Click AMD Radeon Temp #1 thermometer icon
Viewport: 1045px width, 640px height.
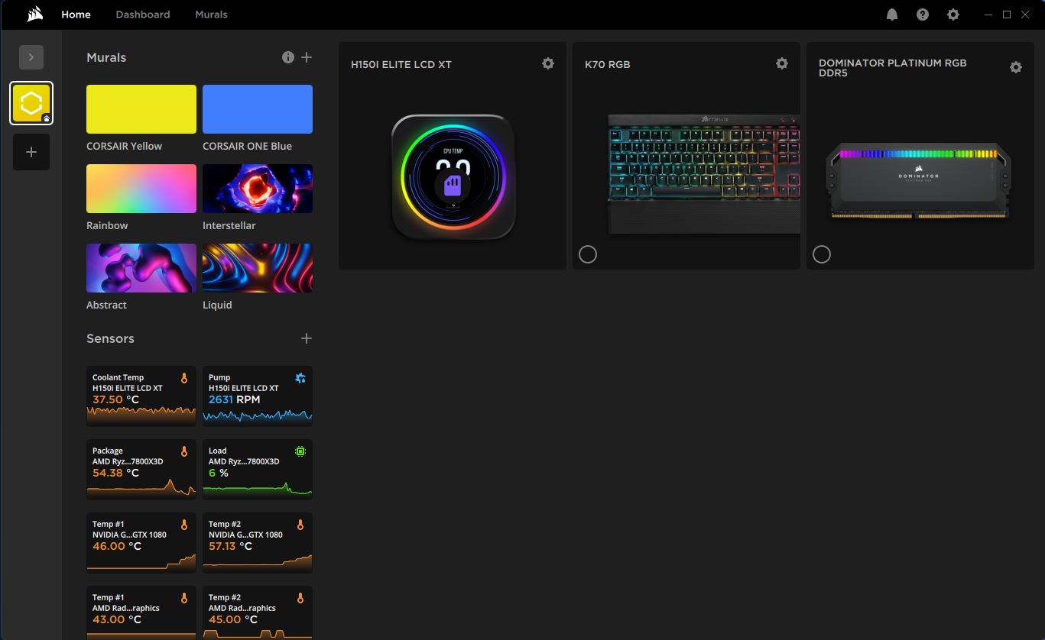184,598
